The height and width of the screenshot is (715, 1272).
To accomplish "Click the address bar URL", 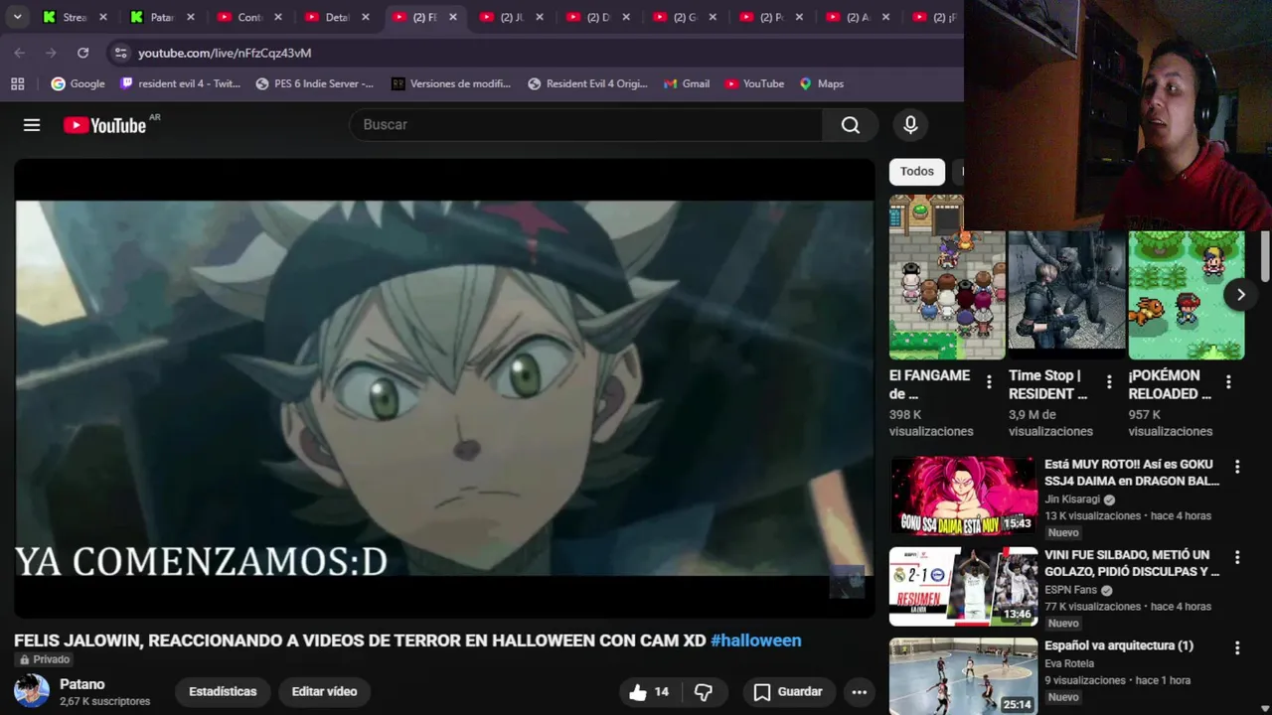I will [225, 53].
